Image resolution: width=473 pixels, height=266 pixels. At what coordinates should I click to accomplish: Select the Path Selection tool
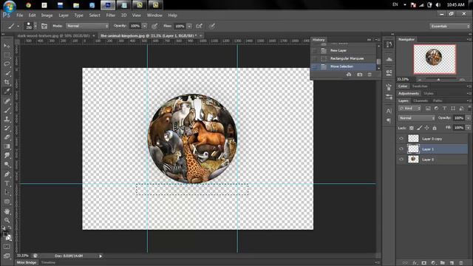(7, 192)
